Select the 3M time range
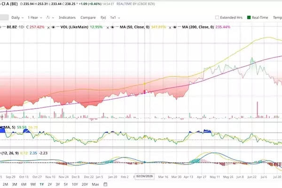 pyautogui.click(x=15, y=184)
